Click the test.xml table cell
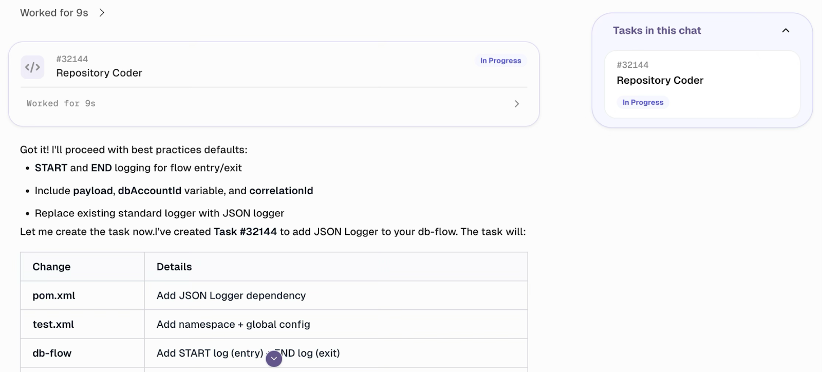 click(52, 324)
